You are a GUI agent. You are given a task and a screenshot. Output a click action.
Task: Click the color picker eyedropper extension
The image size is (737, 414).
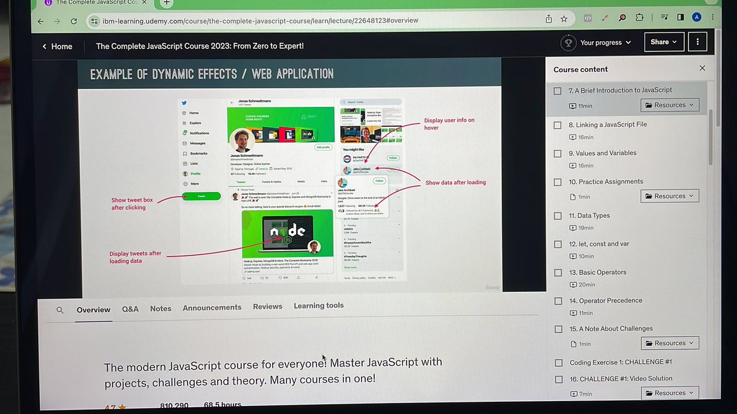tap(605, 18)
